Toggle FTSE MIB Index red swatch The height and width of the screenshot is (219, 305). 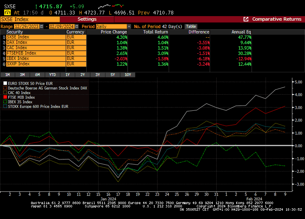point(5,97)
